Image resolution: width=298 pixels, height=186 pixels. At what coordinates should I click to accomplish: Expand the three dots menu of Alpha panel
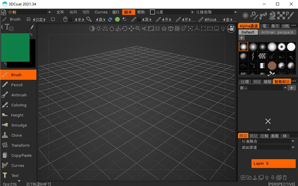click(x=294, y=25)
